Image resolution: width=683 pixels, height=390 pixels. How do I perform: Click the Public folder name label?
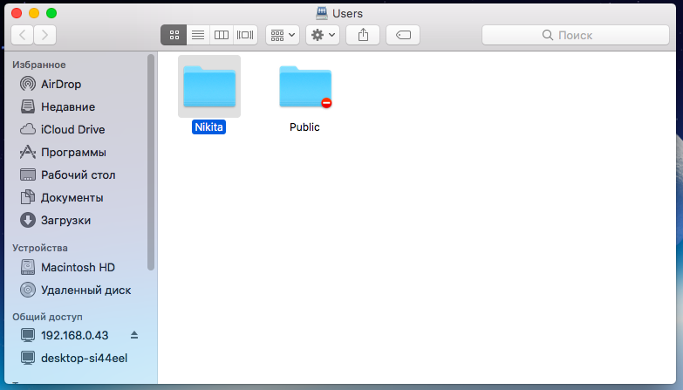tap(304, 127)
